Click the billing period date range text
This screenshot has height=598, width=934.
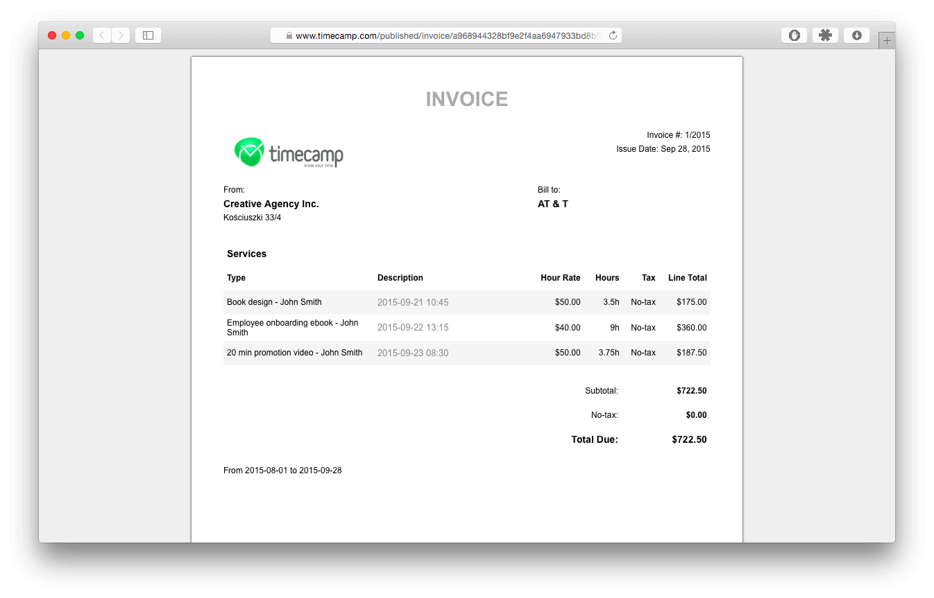[x=282, y=470]
